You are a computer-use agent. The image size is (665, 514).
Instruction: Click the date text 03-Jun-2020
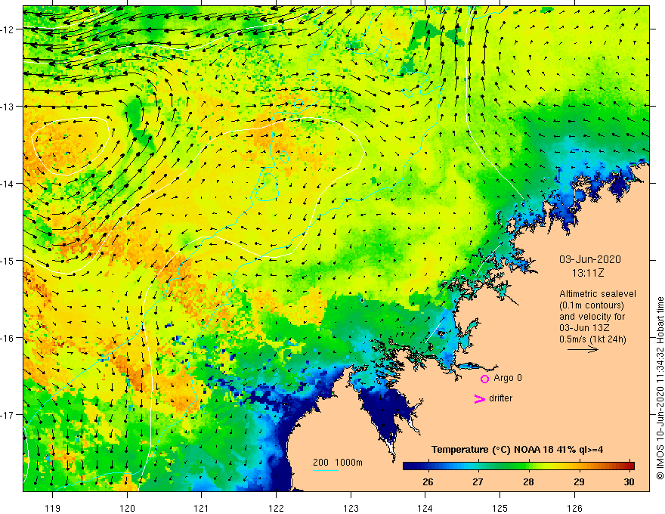point(590,259)
